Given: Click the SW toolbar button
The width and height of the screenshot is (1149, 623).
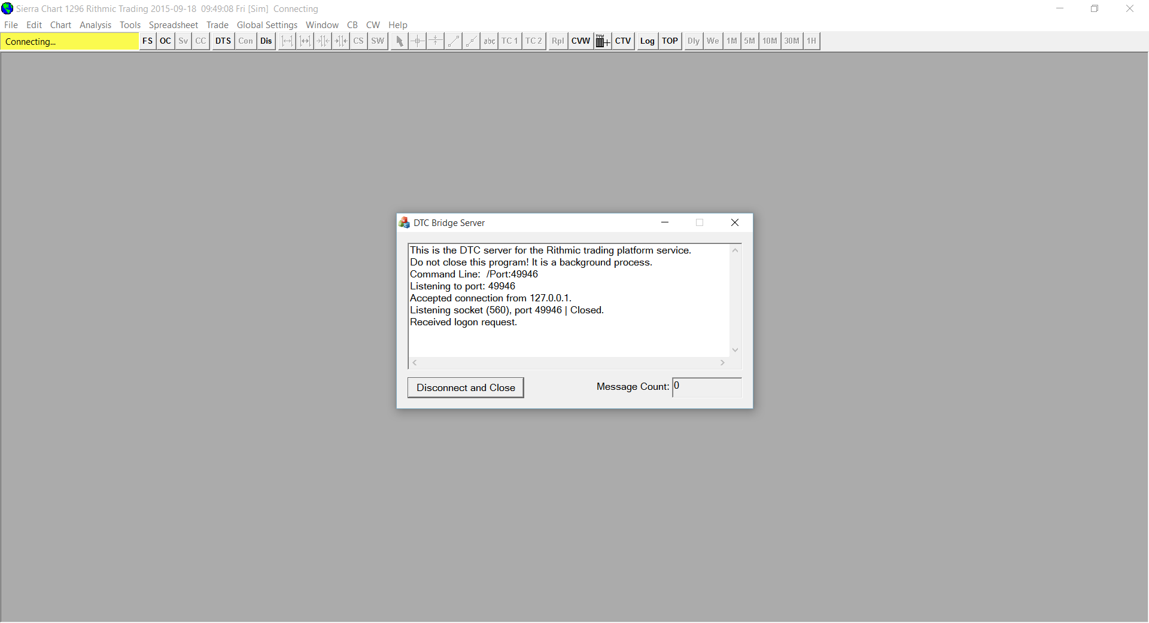Looking at the screenshot, I should [378, 41].
